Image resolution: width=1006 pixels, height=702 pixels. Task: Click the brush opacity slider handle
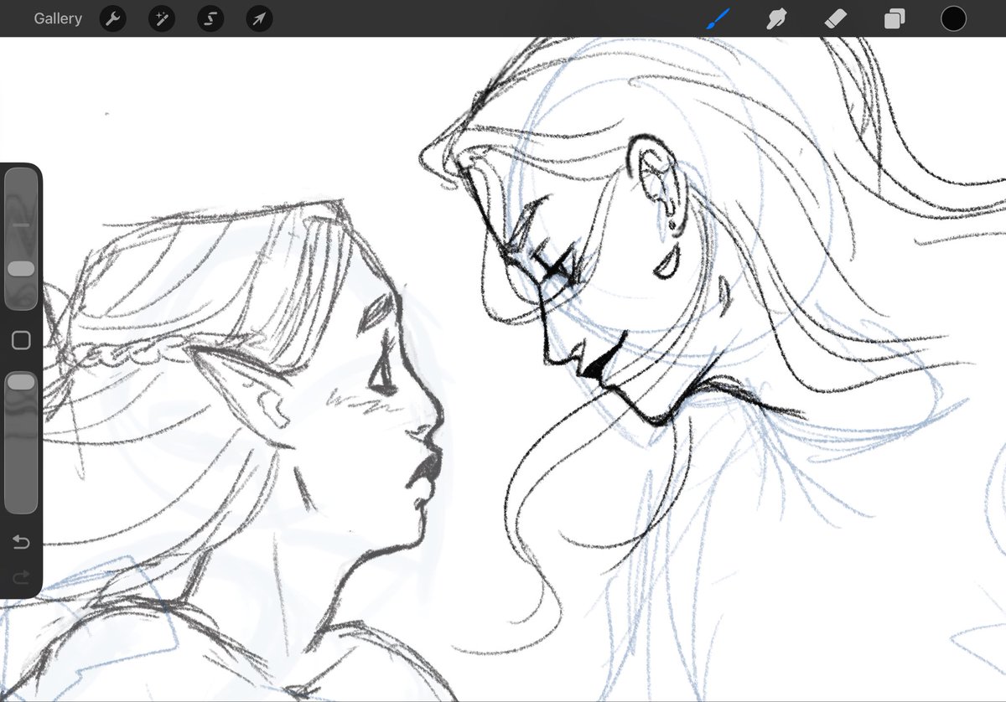coord(21,382)
